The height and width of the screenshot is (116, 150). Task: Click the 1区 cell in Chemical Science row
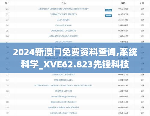click(x=142, y=25)
